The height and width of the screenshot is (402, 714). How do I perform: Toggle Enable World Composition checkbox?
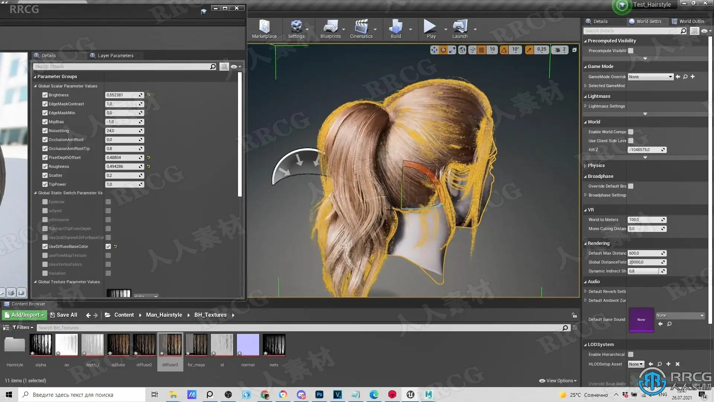pos(631,132)
